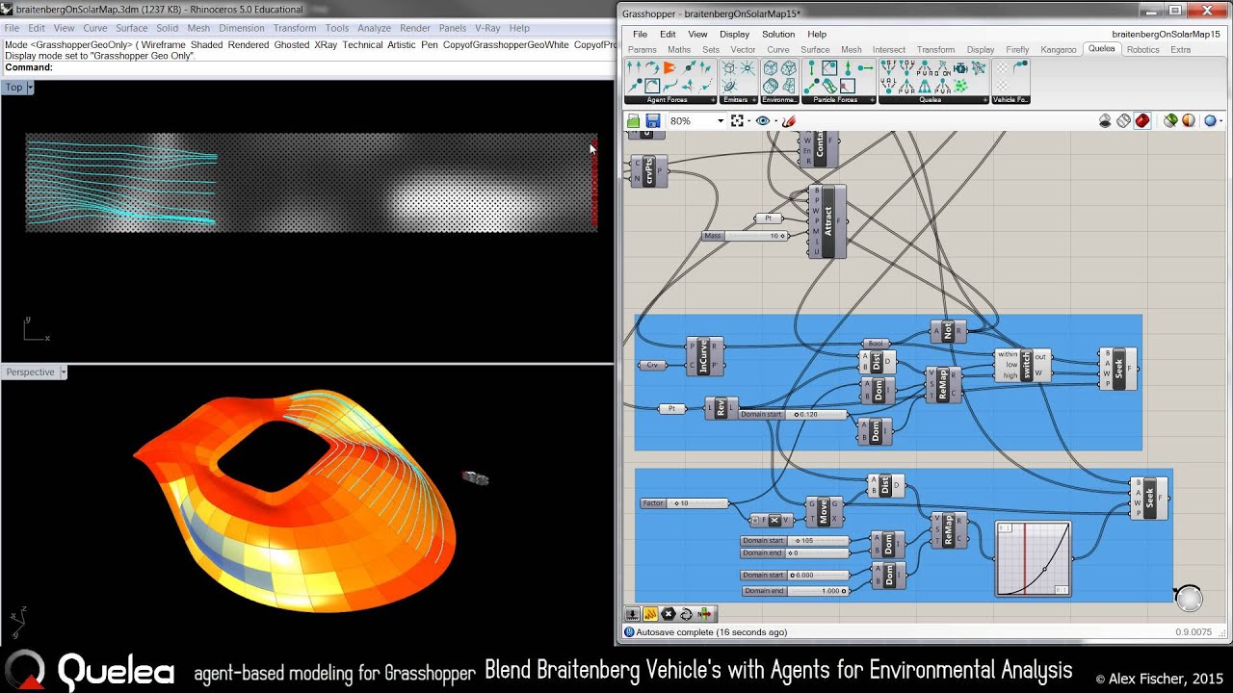This screenshot has width=1233, height=693.
Task: Open the Display menu in Grasshopper menu bar
Action: point(734,34)
